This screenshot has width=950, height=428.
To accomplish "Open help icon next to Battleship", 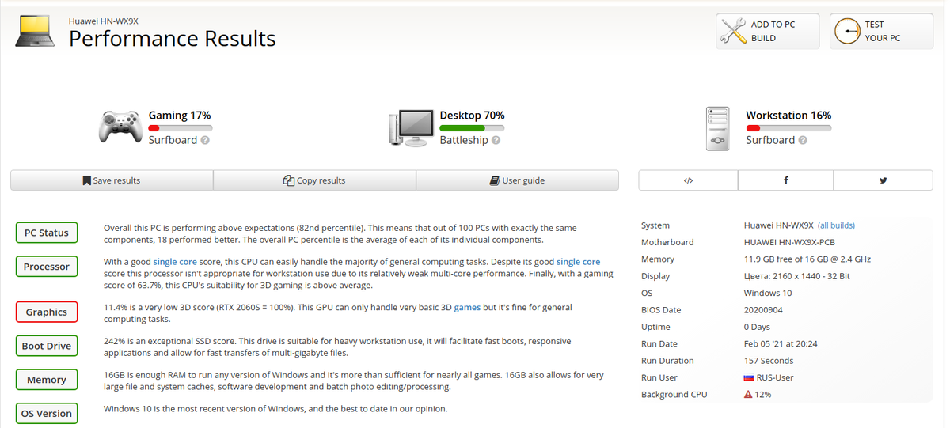I will [496, 141].
